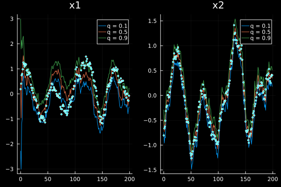Click green line swatch in x1 legend

(102, 38)
